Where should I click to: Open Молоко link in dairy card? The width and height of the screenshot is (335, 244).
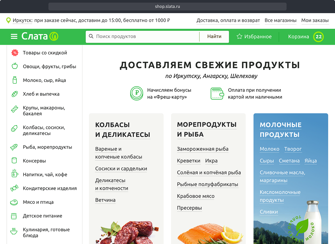point(269,149)
